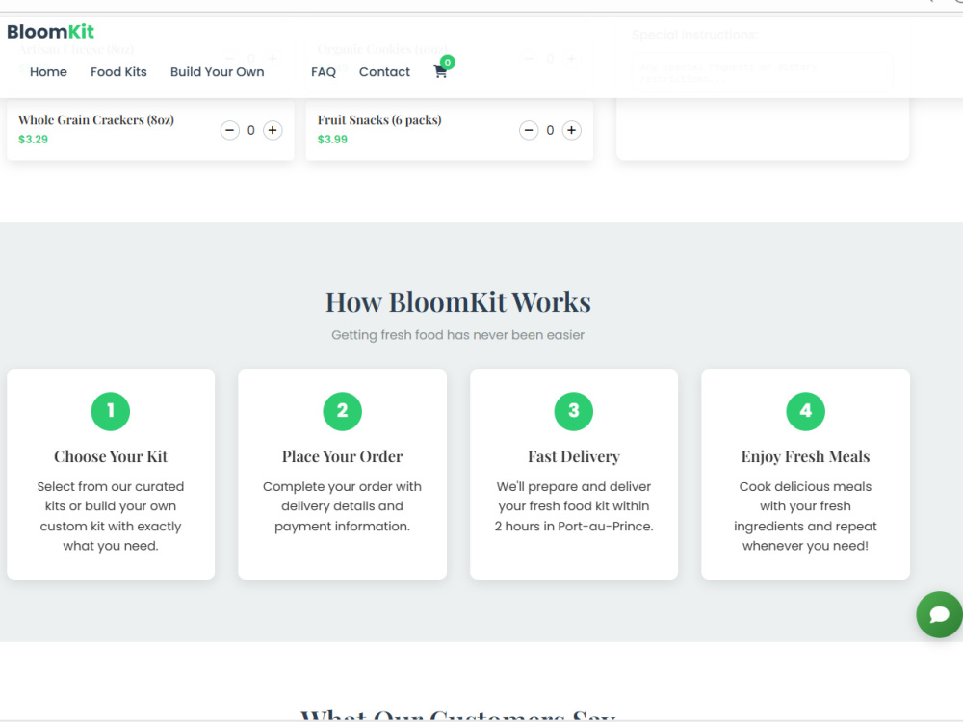Screen dimensions: 963x722
Task: Click the step 3 green circle
Action: pyautogui.click(x=574, y=411)
